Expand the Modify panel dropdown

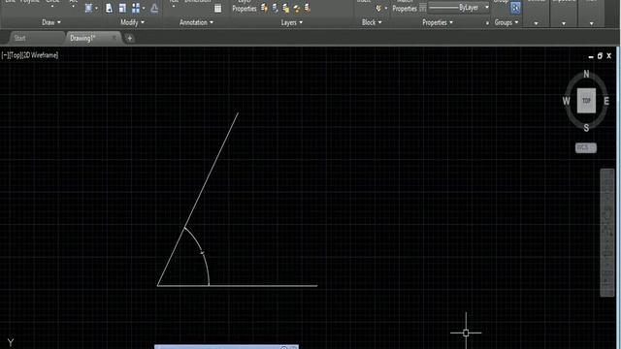pos(132,22)
